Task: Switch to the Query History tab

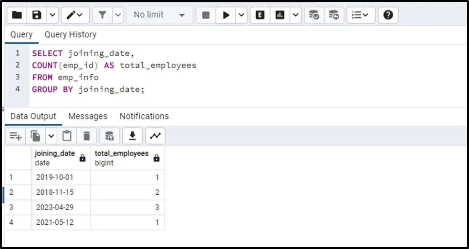Action: pyautogui.click(x=70, y=35)
